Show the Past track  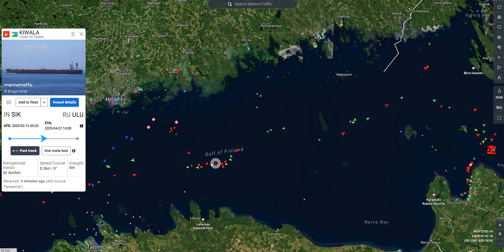(x=25, y=151)
